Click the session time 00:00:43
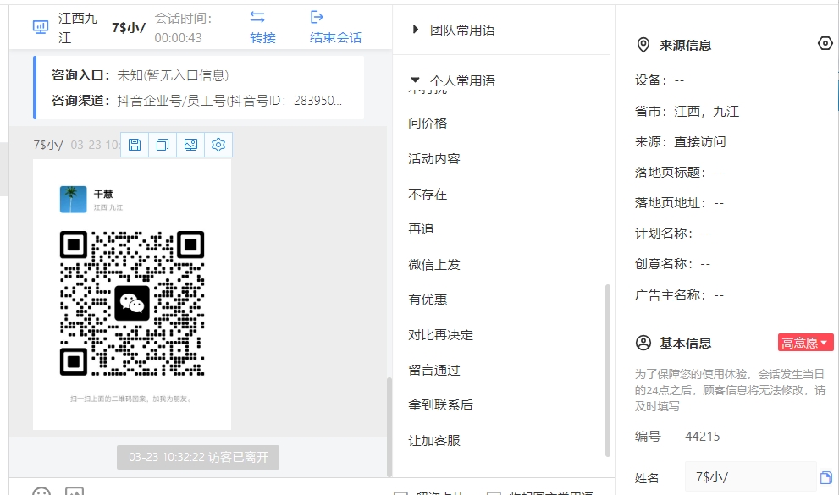Screen dimensions: 839x495 pos(178,38)
